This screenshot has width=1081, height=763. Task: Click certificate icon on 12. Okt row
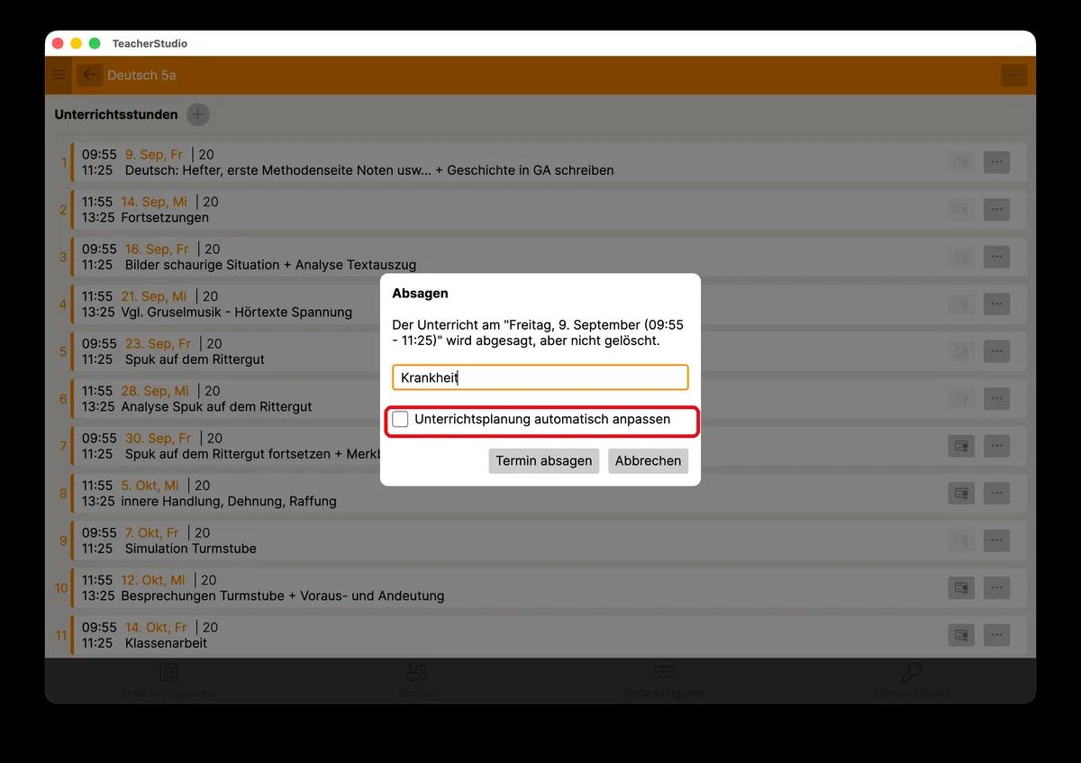point(961,588)
